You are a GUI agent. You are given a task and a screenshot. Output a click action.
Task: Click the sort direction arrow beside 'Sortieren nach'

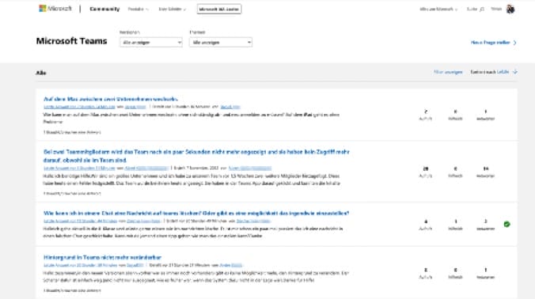(x=515, y=72)
